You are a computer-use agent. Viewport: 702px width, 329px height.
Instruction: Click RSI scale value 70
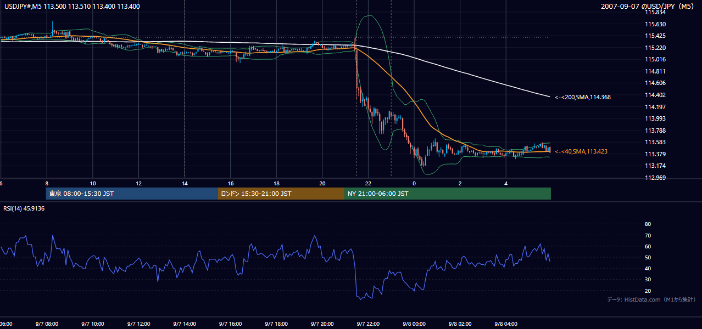[648, 235]
